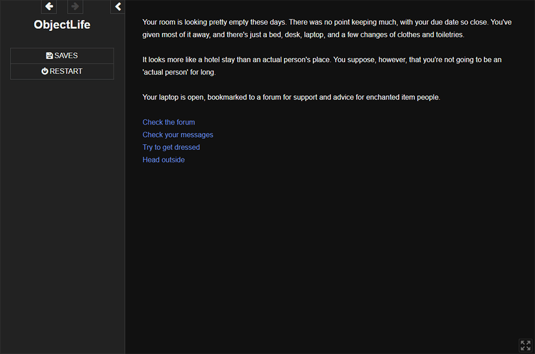This screenshot has width=535, height=354.
Task: Click the sentence about your open laptop
Action: (291, 97)
